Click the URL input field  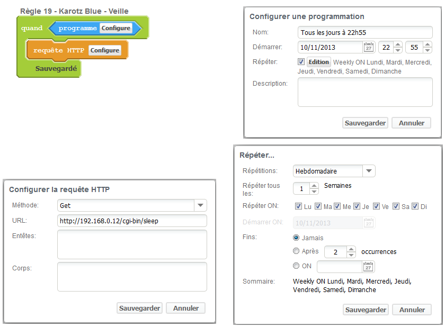(x=132, y=221)
